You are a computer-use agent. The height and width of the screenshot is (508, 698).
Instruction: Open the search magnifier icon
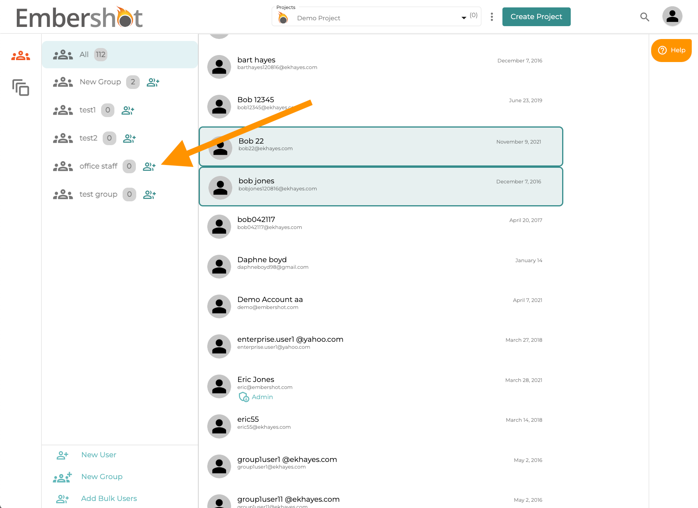[645, 17]
